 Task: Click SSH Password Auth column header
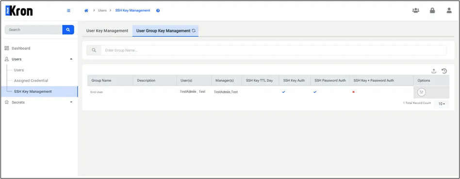[x=330, y=80]
